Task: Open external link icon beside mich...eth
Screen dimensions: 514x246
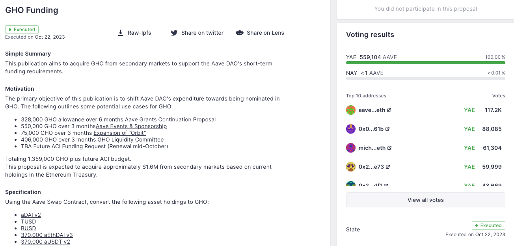Action: pyautogui.click(x=389, y=148)
